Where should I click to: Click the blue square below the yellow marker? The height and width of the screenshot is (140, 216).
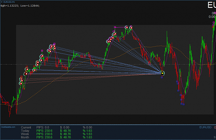tap(162, 77)
